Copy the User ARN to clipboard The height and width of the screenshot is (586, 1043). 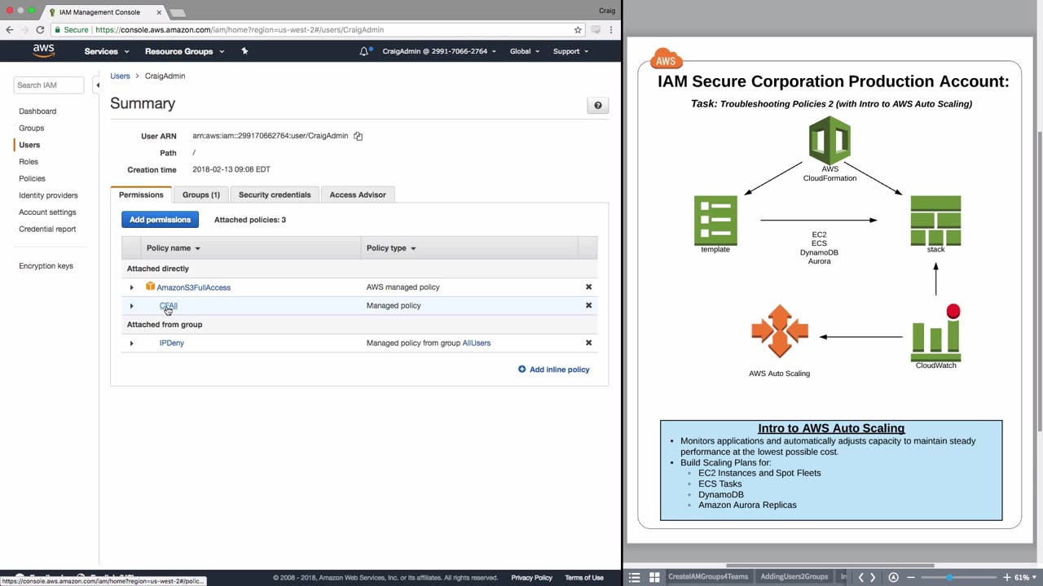click(x=358, y=136)
